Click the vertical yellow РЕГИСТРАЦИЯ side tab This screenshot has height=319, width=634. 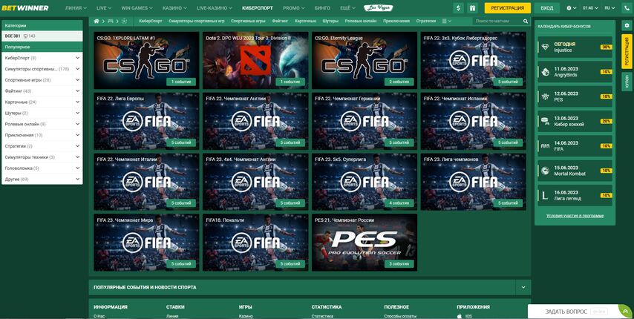pyautogui.click(x=627, y=51)
